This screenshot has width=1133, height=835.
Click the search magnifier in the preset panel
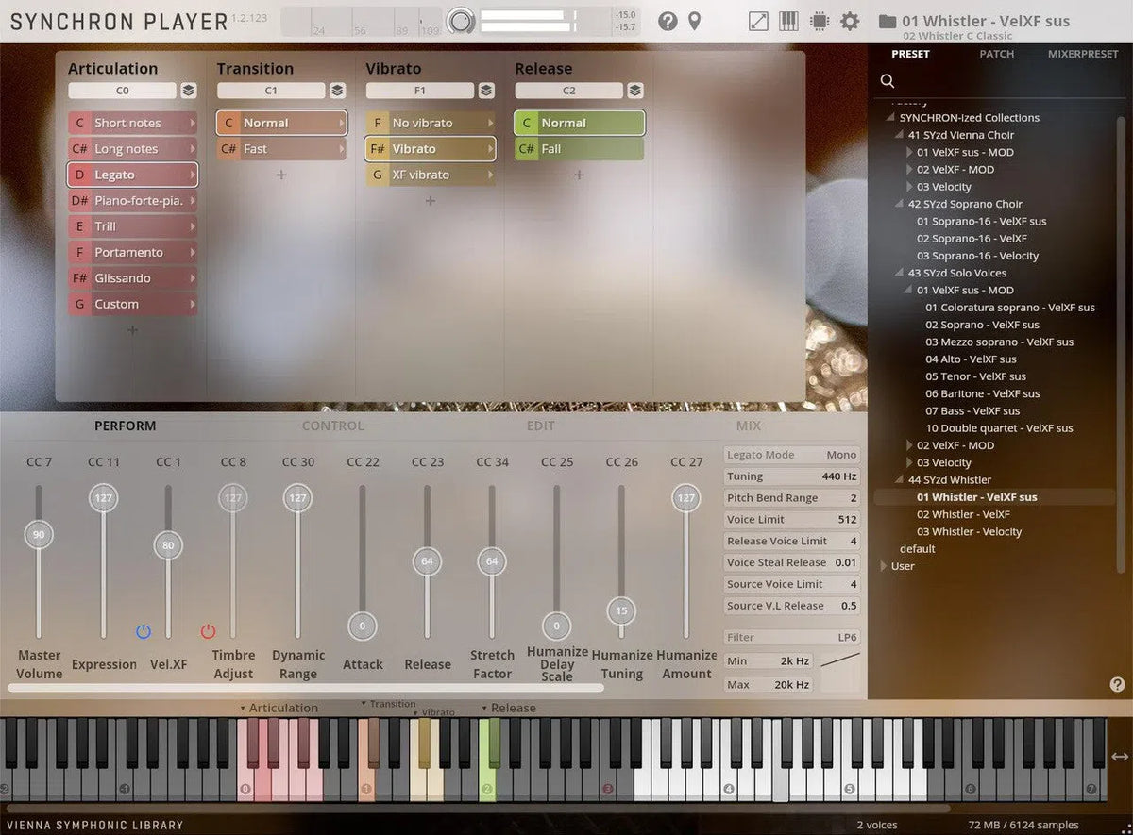pyautogui.click(x=887, y=81)
